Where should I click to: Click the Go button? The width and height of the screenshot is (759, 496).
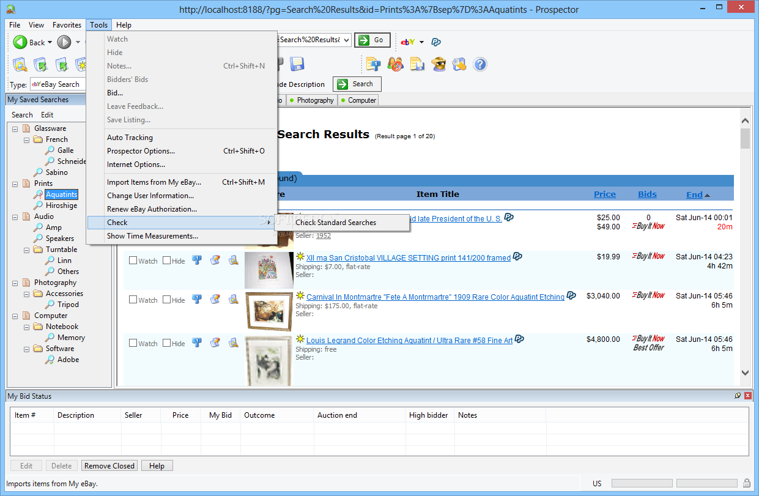[x=372, y=40]
